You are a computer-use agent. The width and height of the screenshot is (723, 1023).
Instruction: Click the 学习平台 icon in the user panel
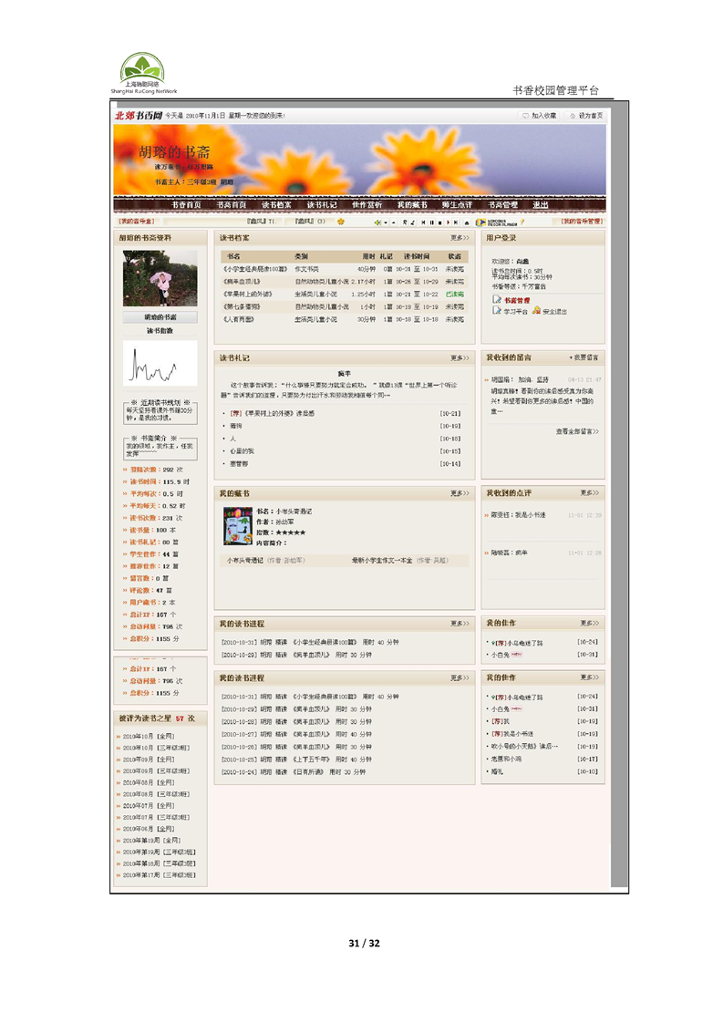tap(497, 311)
